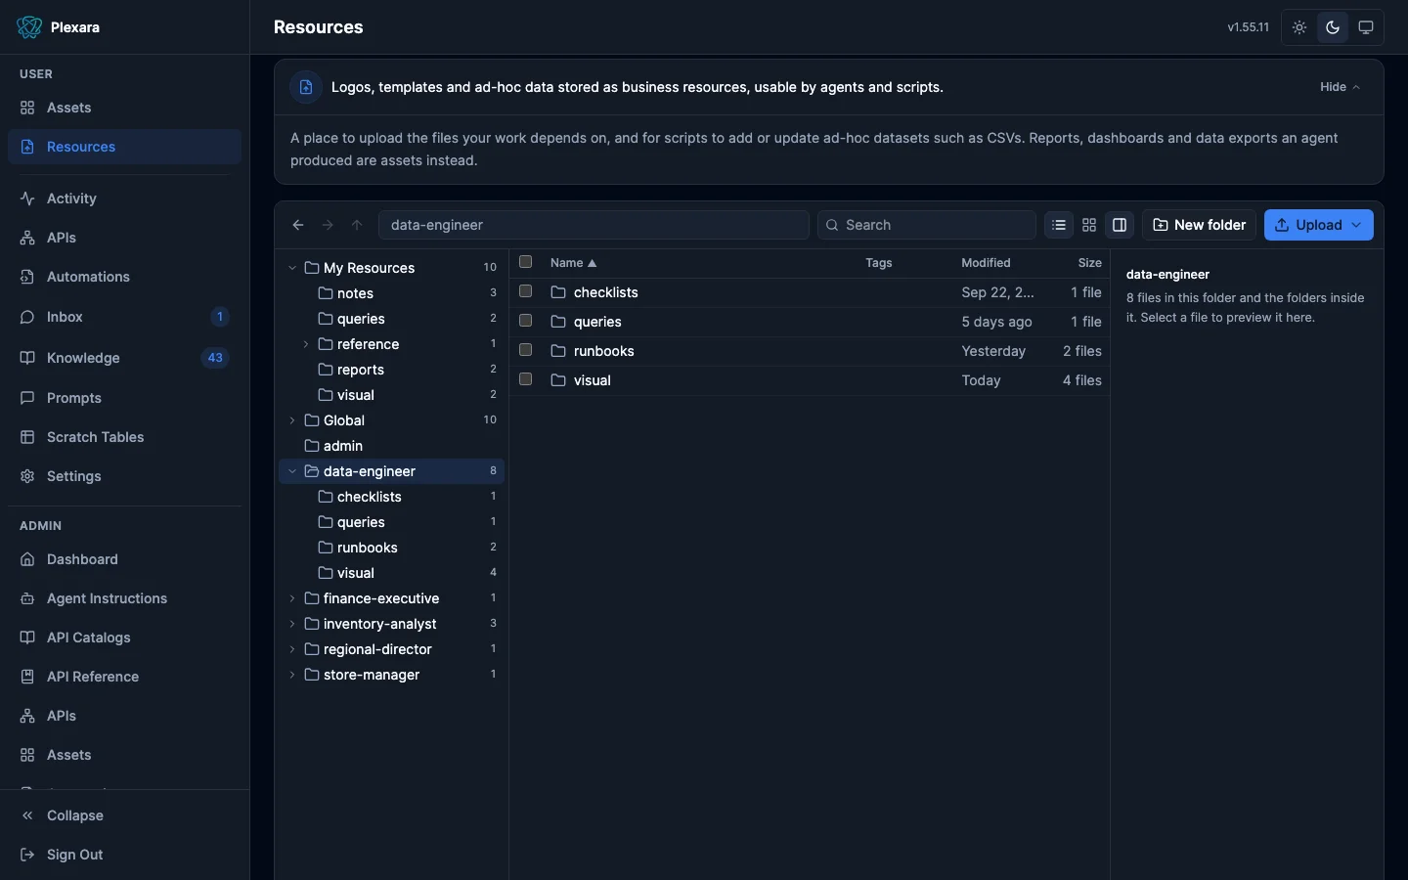Sort by the Name column header
Image resolution: width=1408 pixels, height=880 pixels.
pos(573,263)
